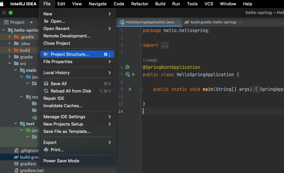Open Local History submenu
The height and width of the screenshot is (173, 284).
(77, 72)
